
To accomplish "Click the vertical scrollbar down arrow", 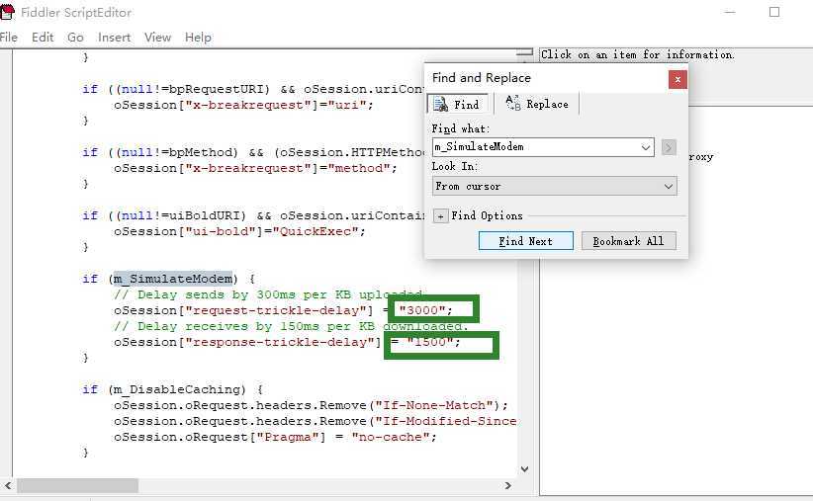I will click(x=525, y=468).
